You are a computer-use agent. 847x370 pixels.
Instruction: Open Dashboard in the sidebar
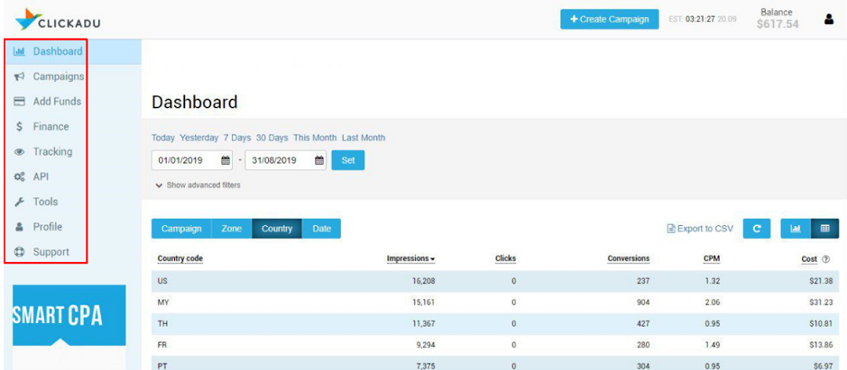57,51
